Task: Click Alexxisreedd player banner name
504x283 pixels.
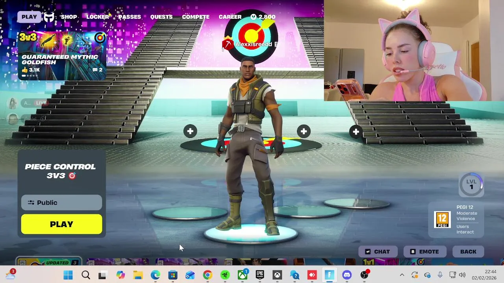Action: (254, 44)
